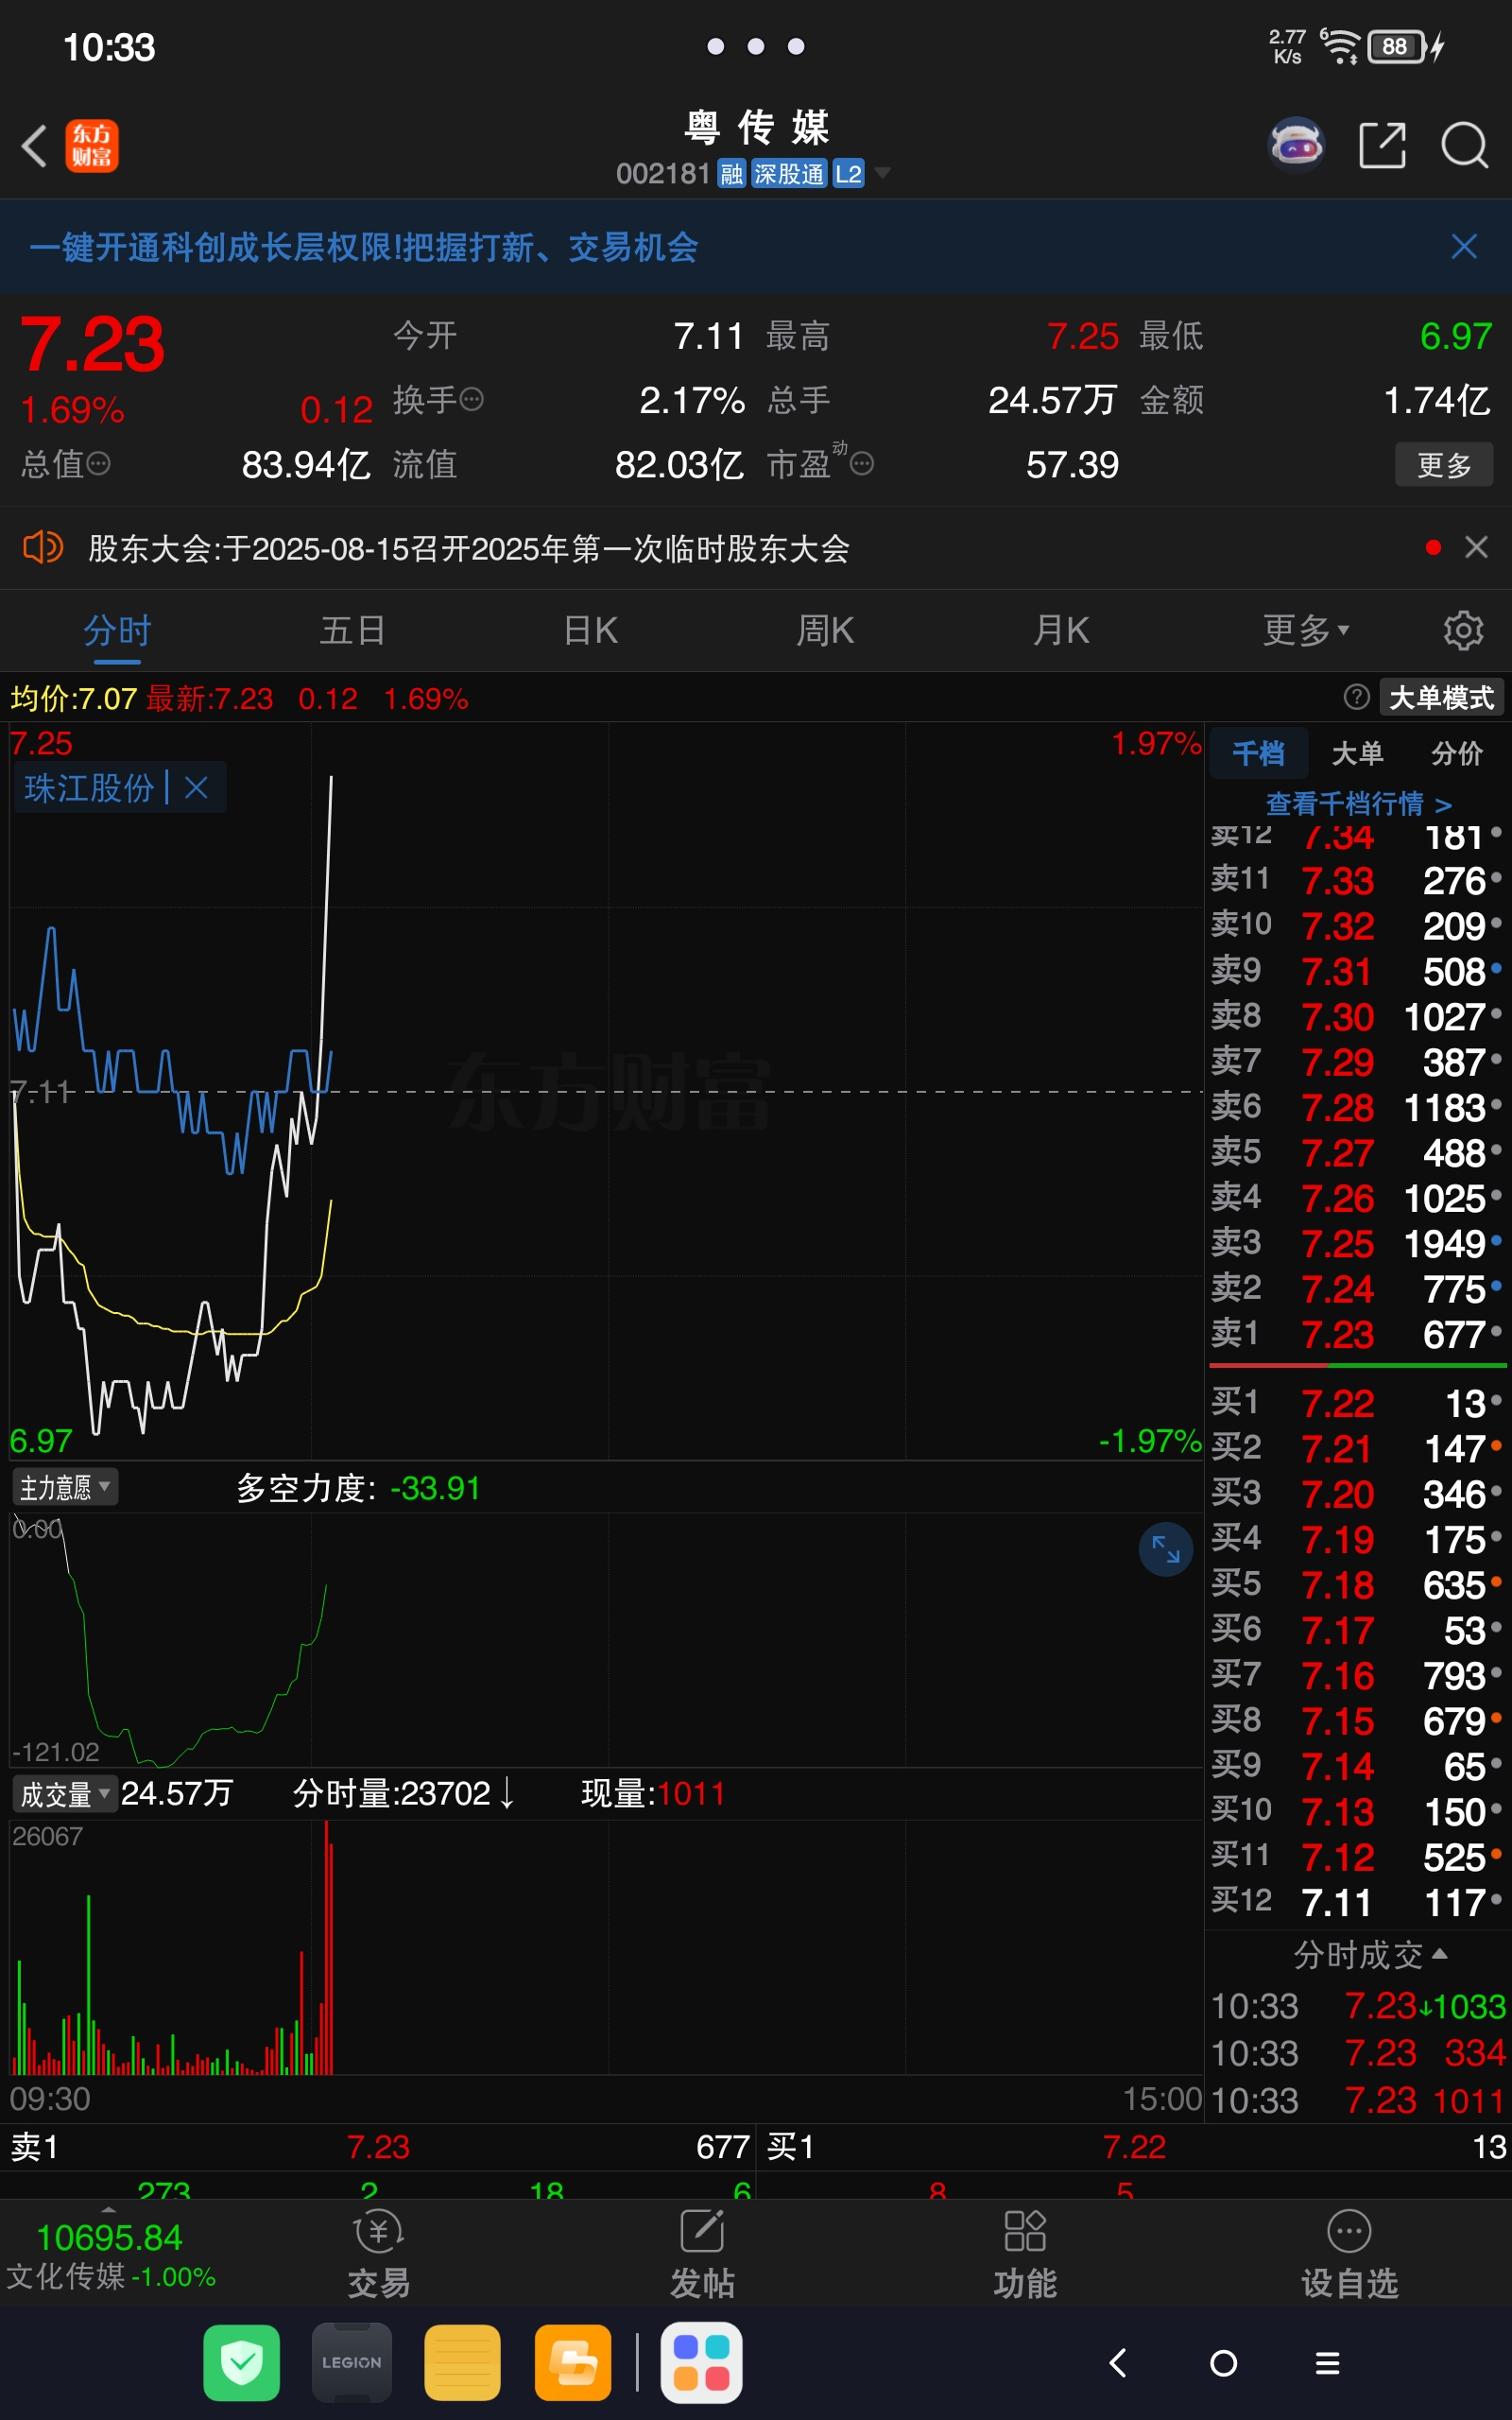Switch to the 五日 tab
The width and height of the screenshot is (1512, 2420).
[353, 630]
